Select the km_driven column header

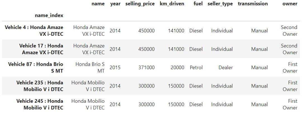172,4
